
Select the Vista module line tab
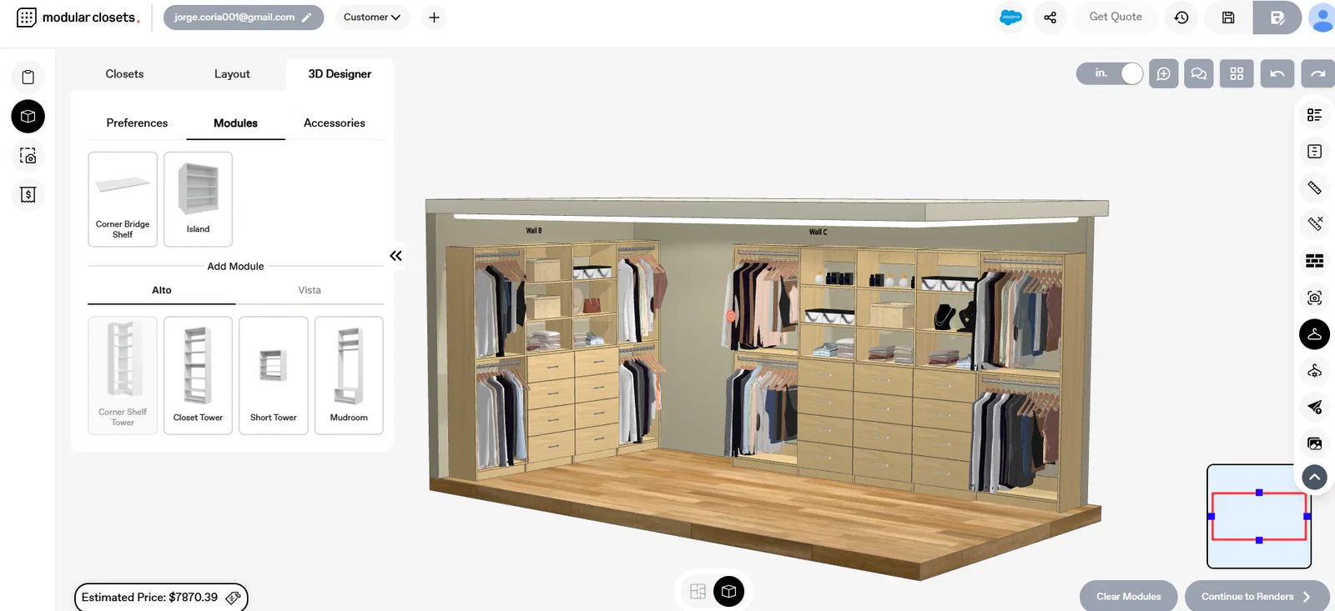pos(310,290)
